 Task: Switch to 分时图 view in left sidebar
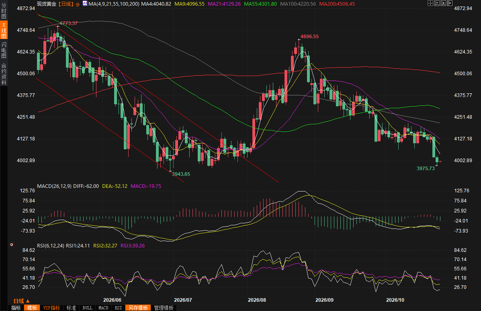click(4, 11)
